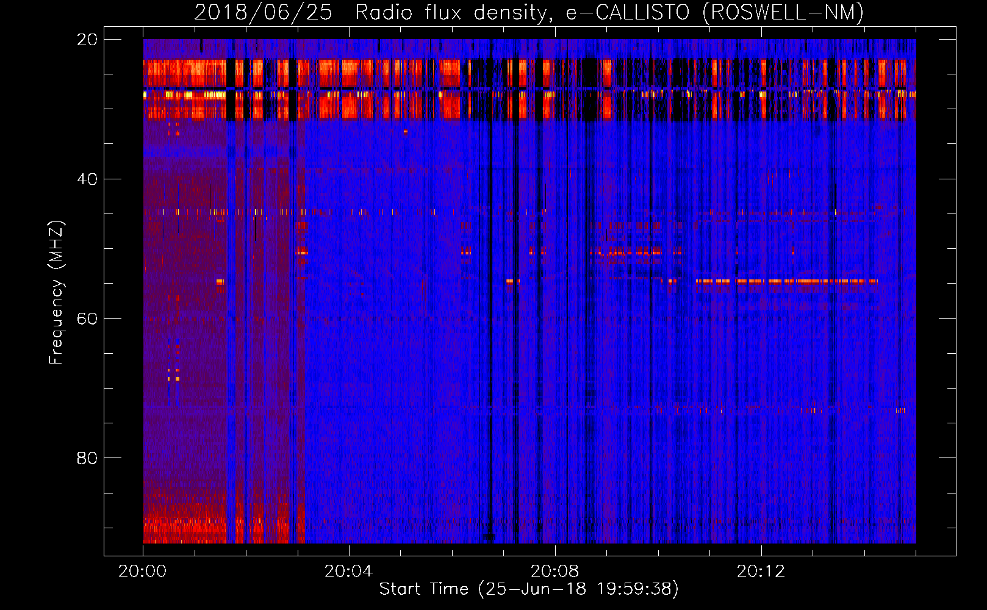This screenshot has height=610, width=987.
Task: Click the 20:04 time tick label
Action: tap(348, 572)
